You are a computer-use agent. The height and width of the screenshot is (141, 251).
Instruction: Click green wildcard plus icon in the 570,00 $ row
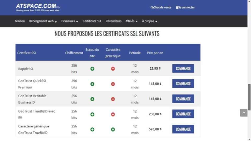[113, 130]
